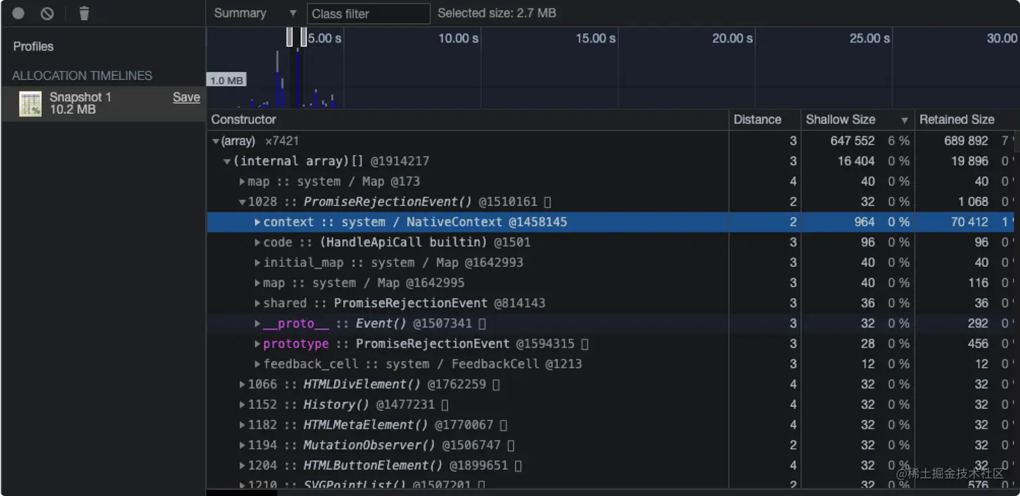Click the window icon beside MutationObserver()
This screenshot has width=1020, height=496.
click(511, 445)
